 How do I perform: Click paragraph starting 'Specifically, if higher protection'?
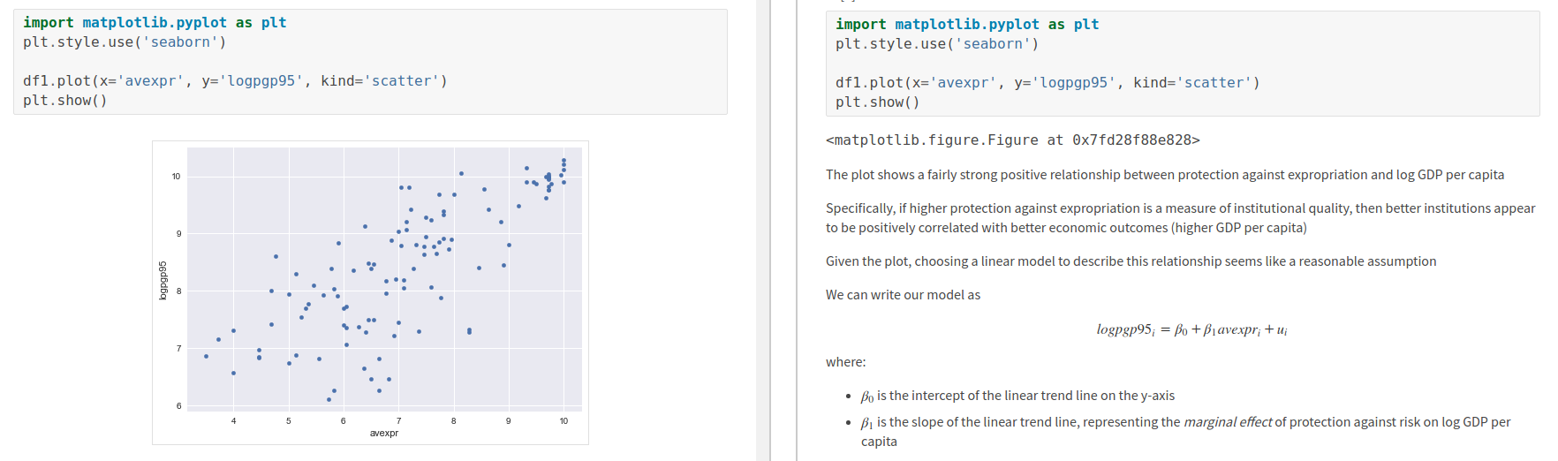1181,218
